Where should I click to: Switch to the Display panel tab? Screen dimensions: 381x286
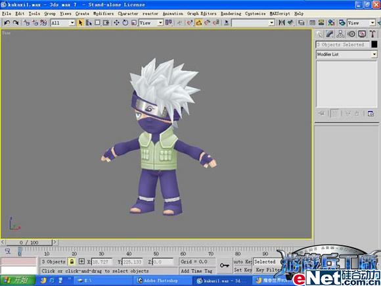[x=362, y=34]
